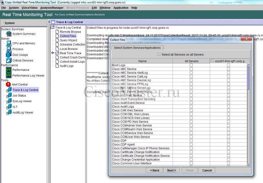
Task: Click the System panel header button
Action: point(24,23)
